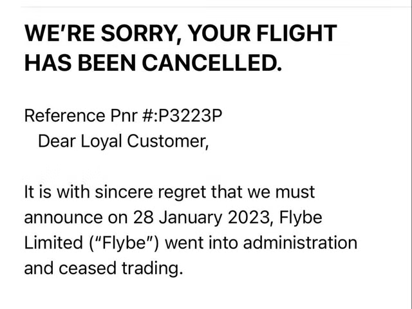
Task: Click the "Reference Pnr #:" label
Action: click(x=91, y=116)
